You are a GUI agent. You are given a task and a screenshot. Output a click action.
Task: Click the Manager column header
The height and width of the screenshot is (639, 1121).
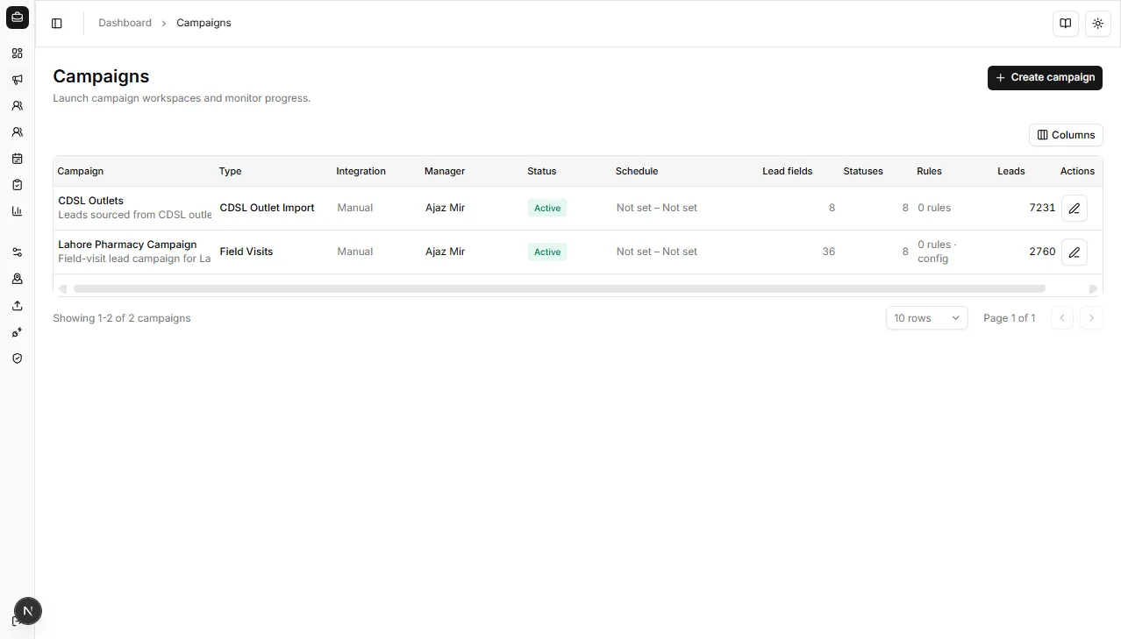click(445, 171)
